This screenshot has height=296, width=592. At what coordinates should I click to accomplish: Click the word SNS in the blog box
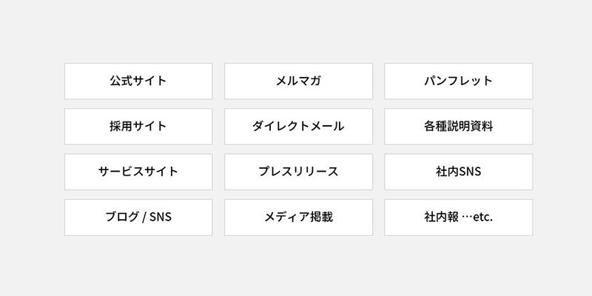[x=161, y=217]
